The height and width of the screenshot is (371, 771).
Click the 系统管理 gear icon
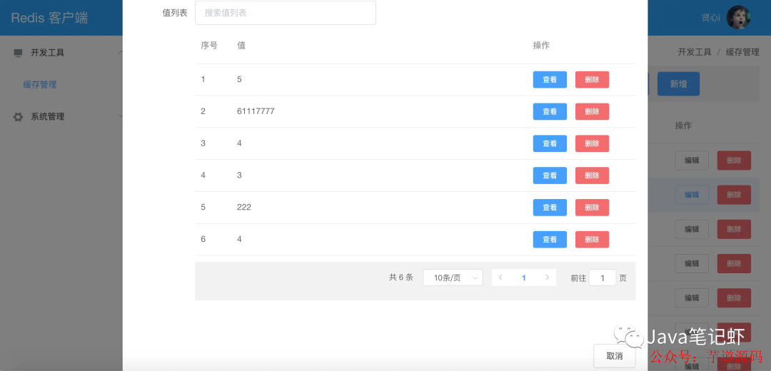pyautogui.click(x=18, y=117)
